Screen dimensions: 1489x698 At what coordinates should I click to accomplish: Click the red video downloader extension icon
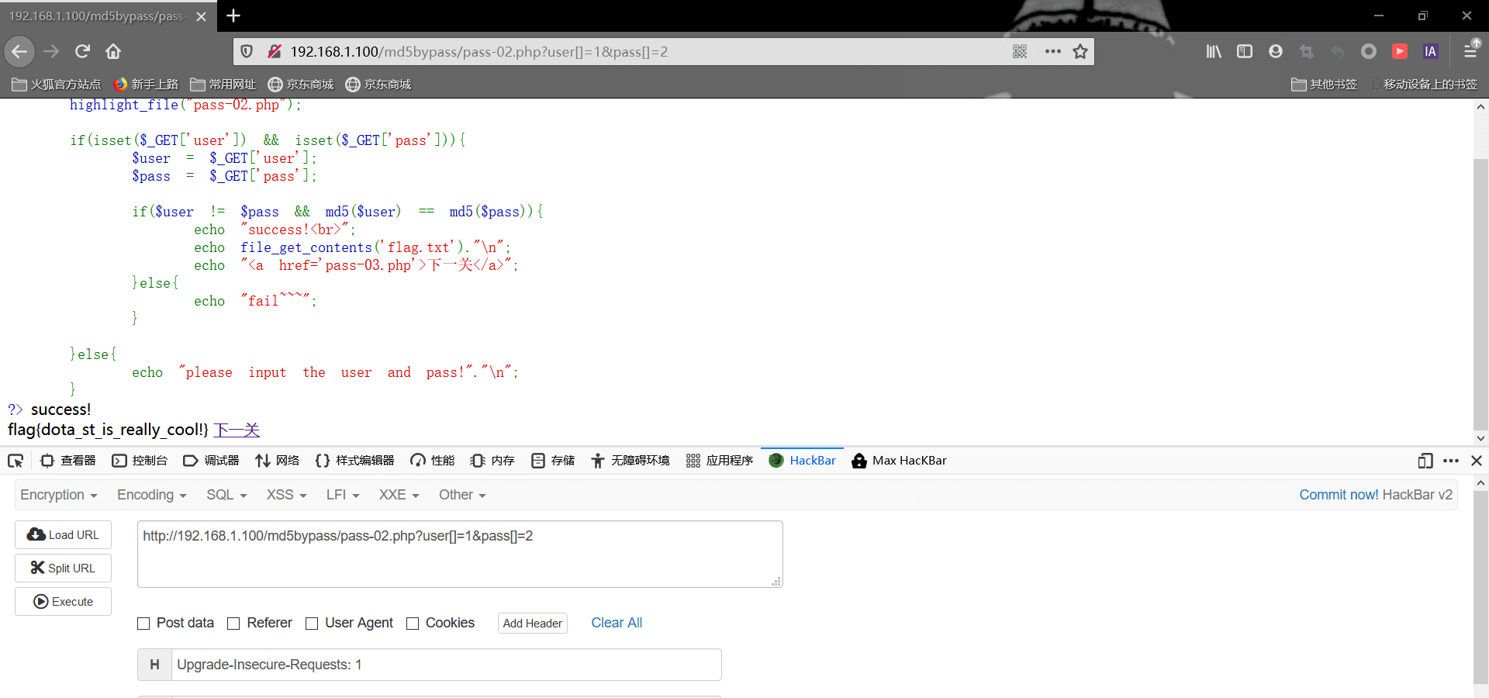coord(1400,51)
